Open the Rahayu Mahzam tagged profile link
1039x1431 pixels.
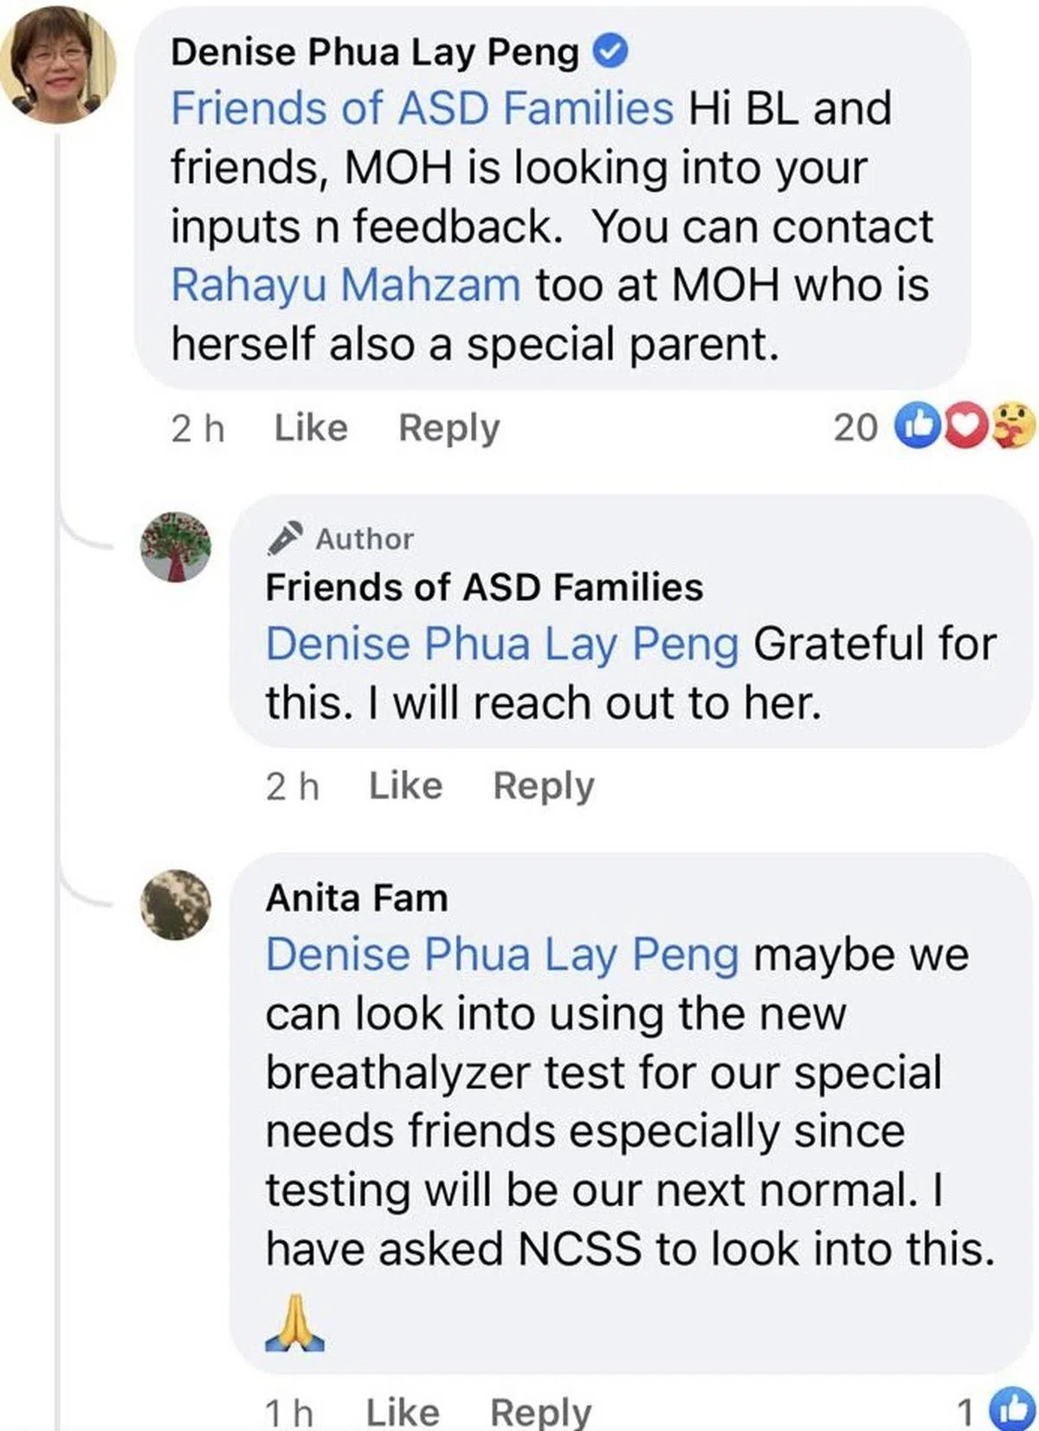coord(345,285)
